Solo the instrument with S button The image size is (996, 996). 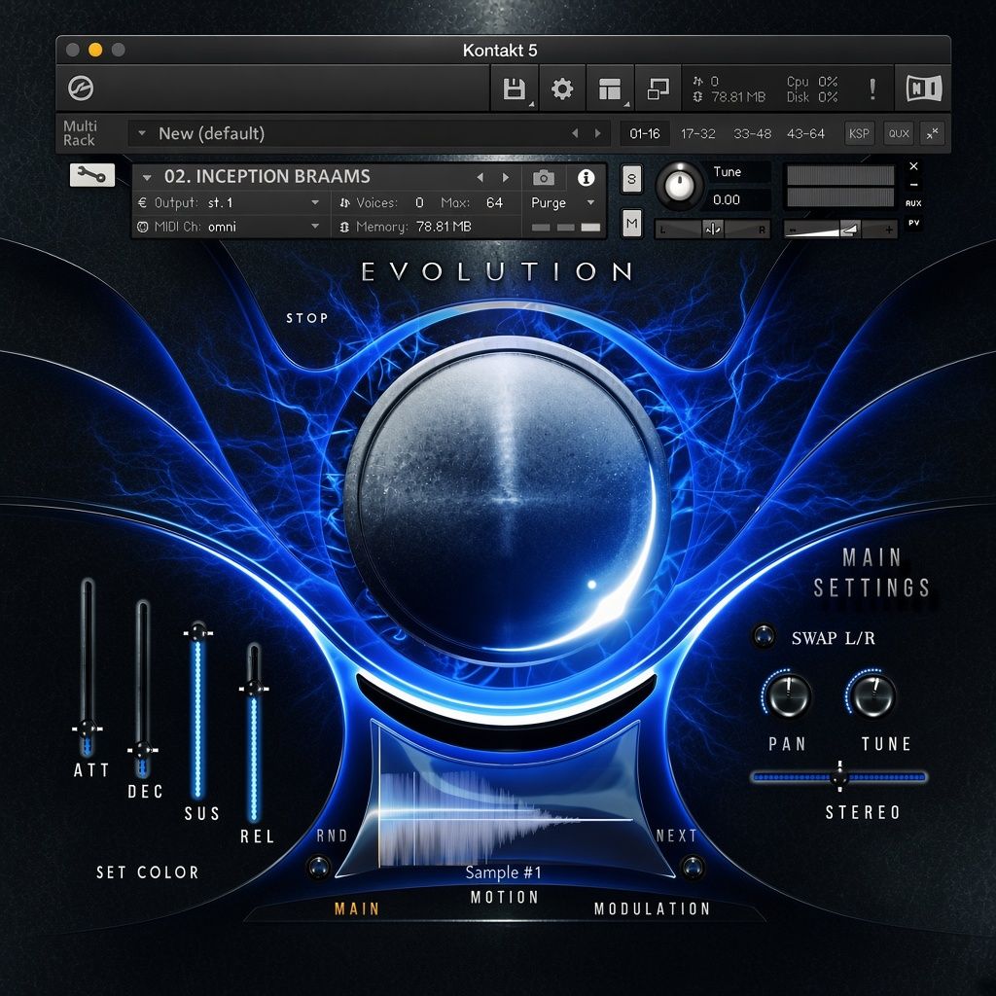tap(631, 179)
